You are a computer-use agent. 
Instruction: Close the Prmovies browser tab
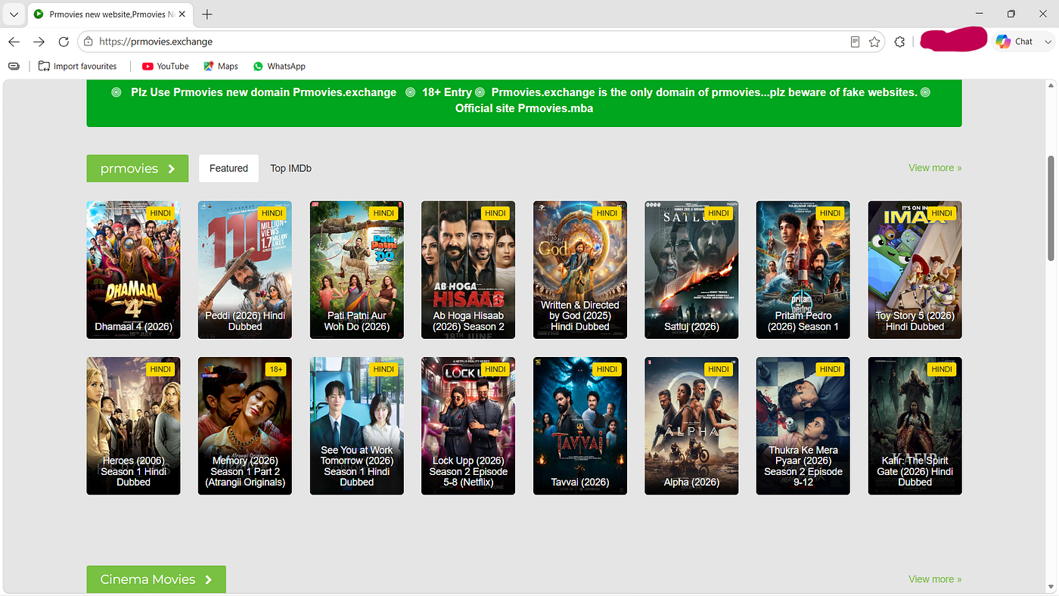click(x=182, y=14)
